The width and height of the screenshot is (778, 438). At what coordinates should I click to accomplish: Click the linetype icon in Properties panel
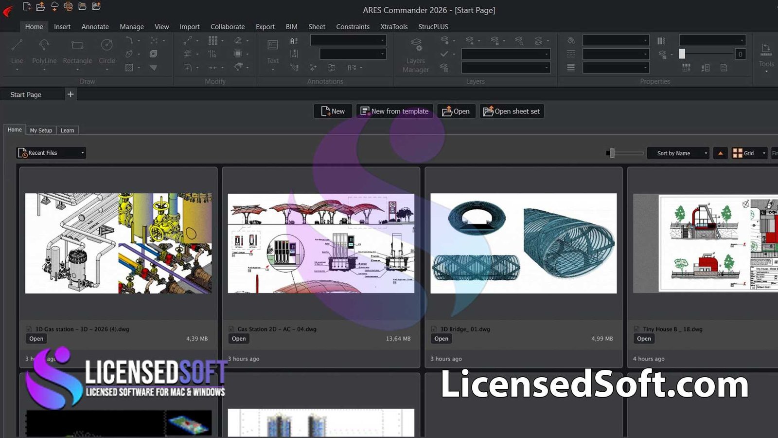571,54
